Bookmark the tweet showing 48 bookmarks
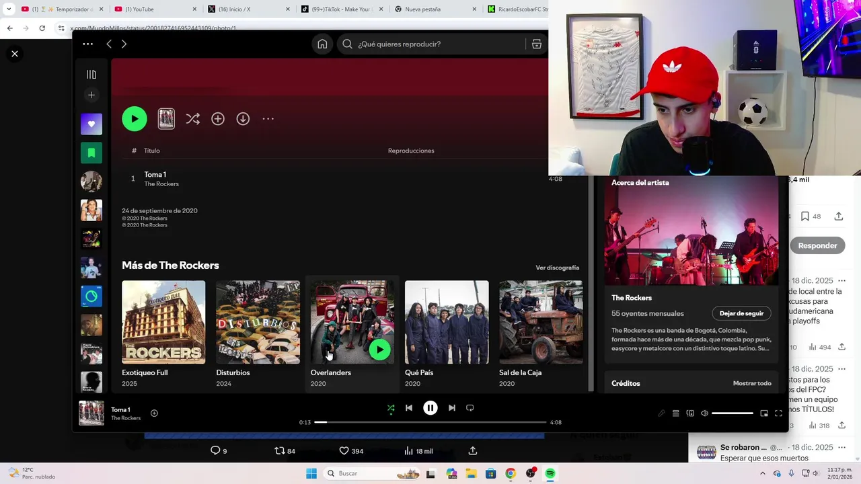Image resolution: width=861 pixels, height=484 pixels. (x=804, y=216)
